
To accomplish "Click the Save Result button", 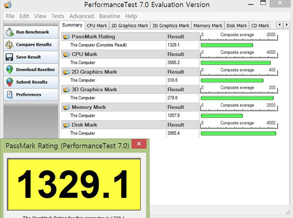I will (31, 57).
